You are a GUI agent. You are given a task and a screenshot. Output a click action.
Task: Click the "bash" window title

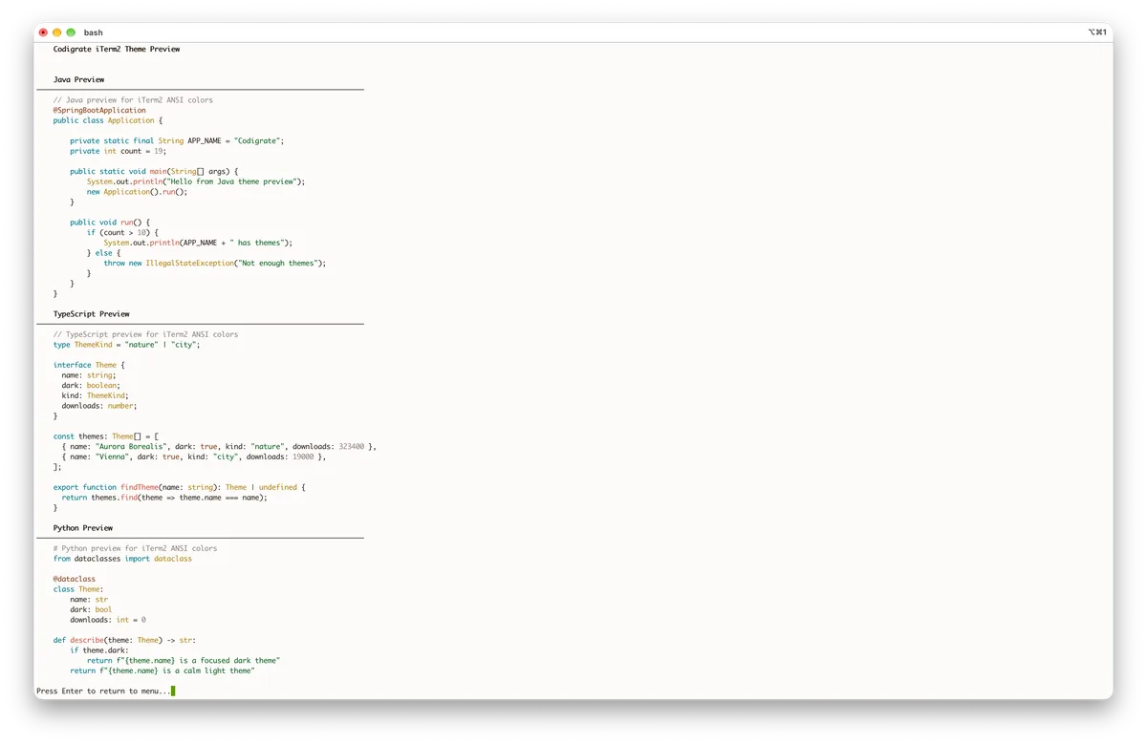[x=93, y=32]
